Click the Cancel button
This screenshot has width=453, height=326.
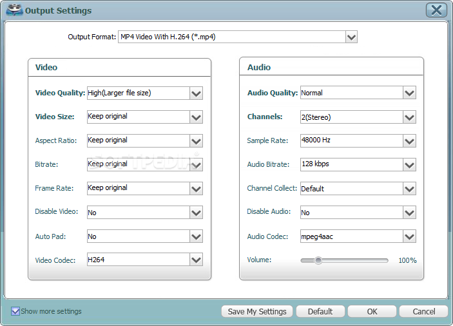(x=423, y=312)
